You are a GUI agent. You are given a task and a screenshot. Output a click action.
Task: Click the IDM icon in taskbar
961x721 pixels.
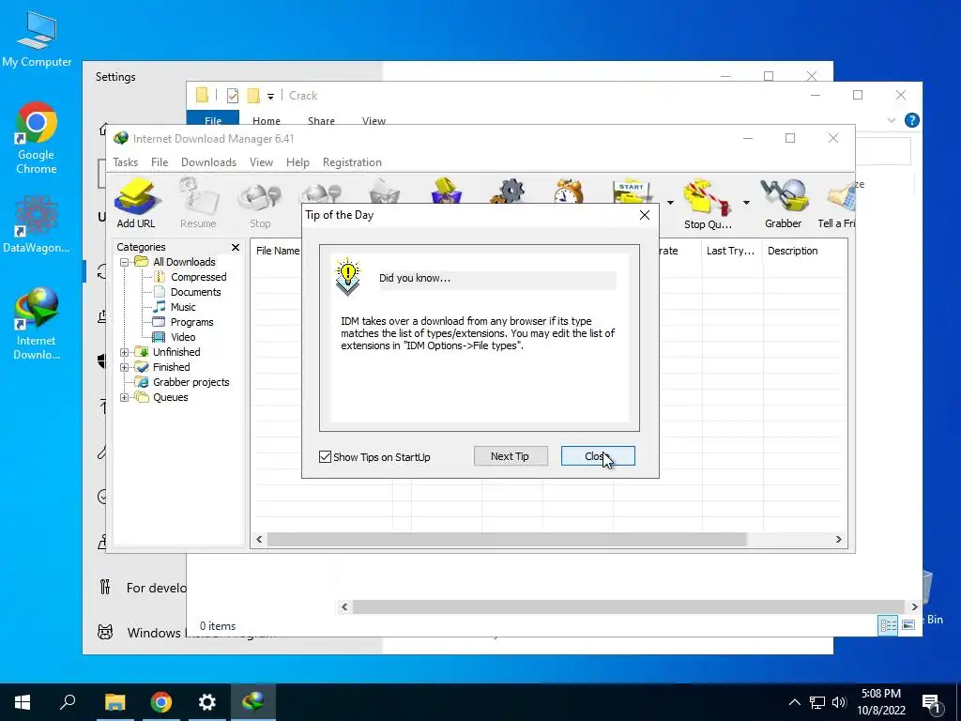(253, 702)
